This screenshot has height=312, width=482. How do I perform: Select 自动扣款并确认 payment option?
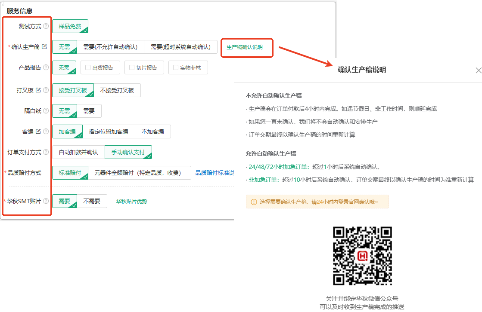pos(78,152)
